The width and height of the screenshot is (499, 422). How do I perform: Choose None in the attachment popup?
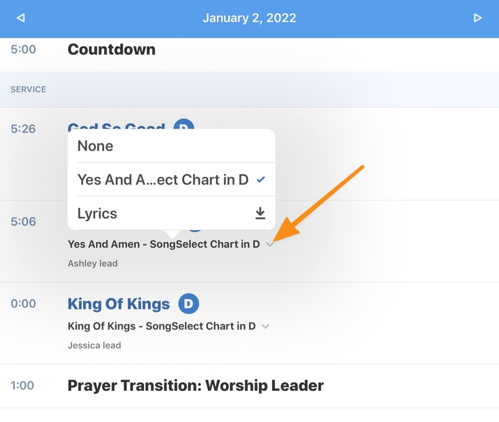coord(95,146)
